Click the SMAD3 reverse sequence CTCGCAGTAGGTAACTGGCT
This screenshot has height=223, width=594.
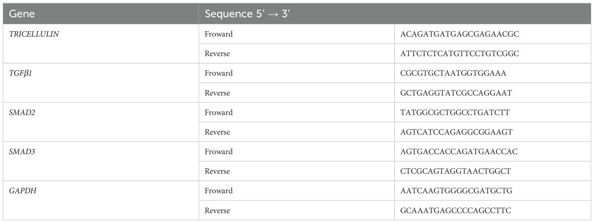456,171
